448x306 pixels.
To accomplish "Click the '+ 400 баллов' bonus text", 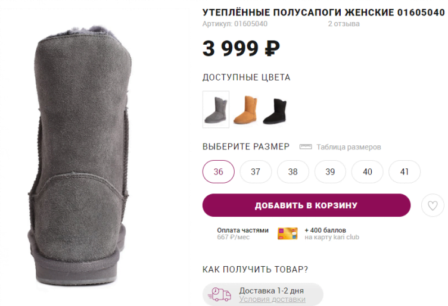I will [x=325, y=230].
